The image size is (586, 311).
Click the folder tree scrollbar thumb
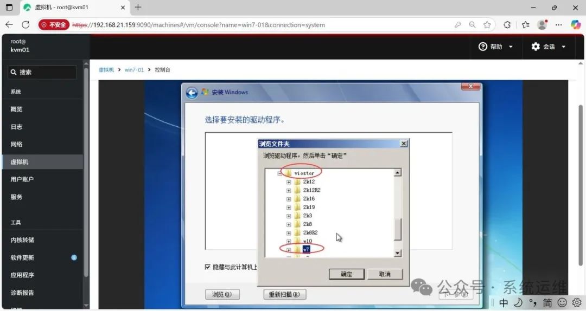pyautogui.click(x=398, y=229)
